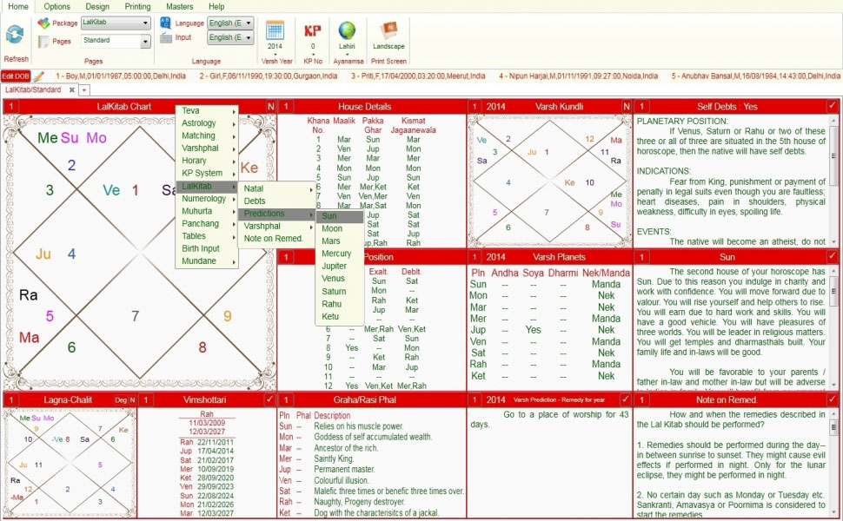Expand the KP No dropdown arrow
843x521 pixels.
coord(312,54)
